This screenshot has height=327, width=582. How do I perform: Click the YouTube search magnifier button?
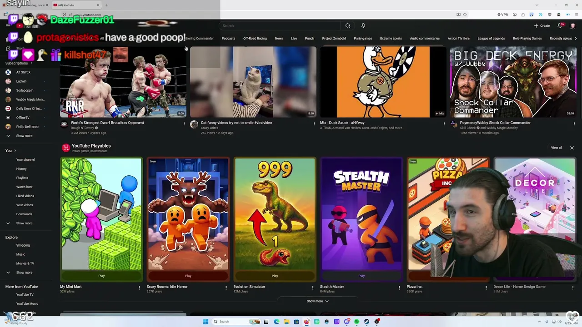point(348,26)
